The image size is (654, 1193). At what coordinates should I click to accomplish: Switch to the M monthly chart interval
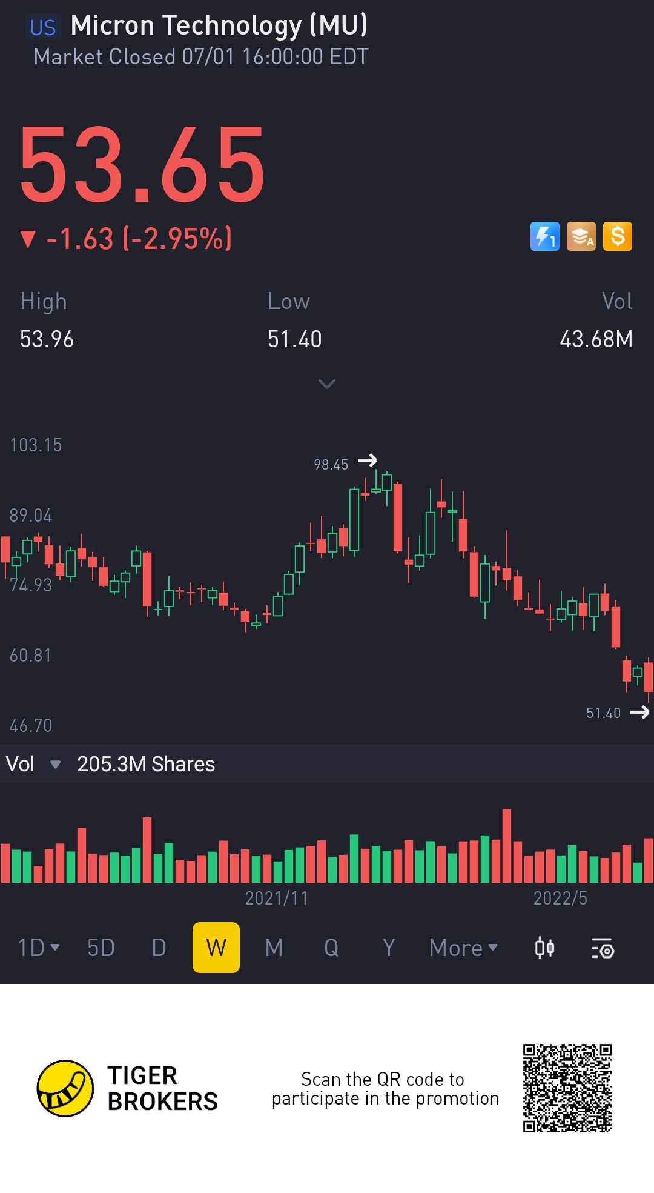pyautogui.click(x=274, y=948)
